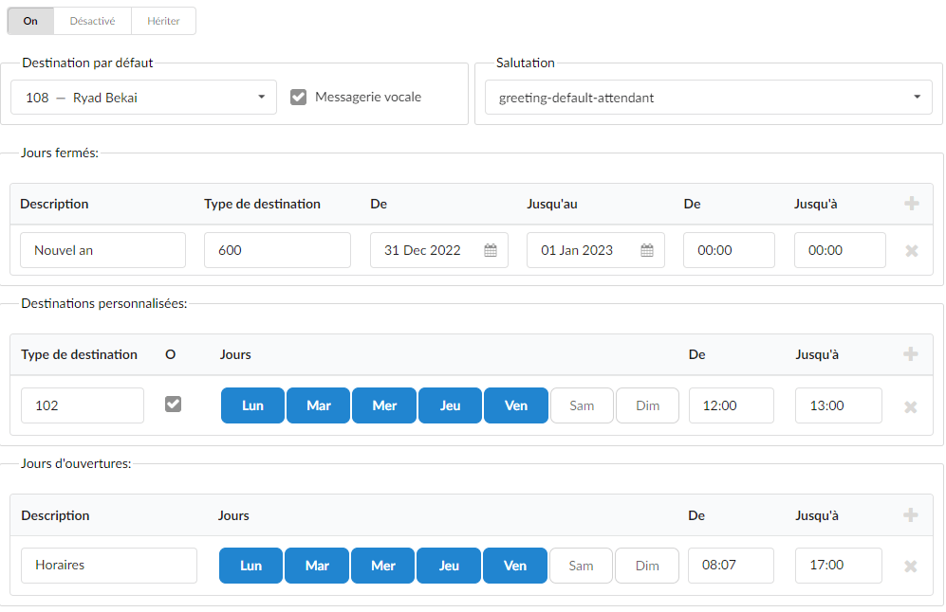The height and width of the screenshot is (612, 946).
Task: Click the 31 Dec 2022 start date field
Action: pos(439,250)
